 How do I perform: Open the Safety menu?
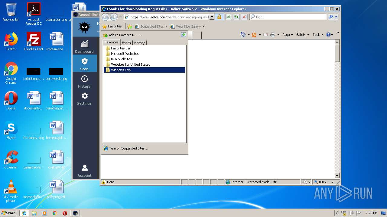(302, 35)
